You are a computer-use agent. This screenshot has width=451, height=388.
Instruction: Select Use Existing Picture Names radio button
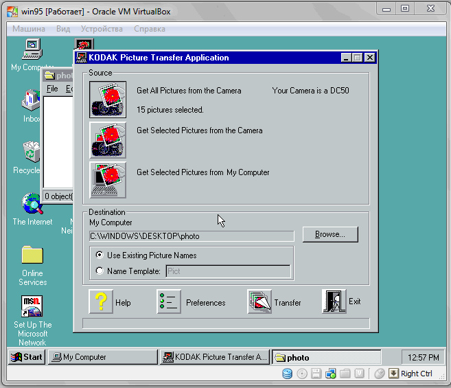click(x=100, y=255)
